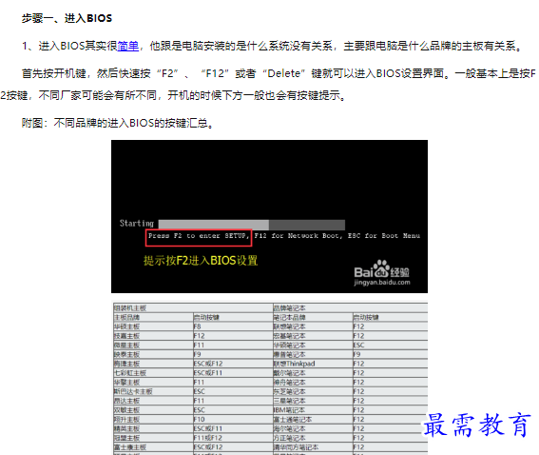The width and height of the screenshot is (539, 455).
Task: Click the "附图：不同品牌的进入BIOS的按键汇总。" line
Action: [x=118, y=123]
